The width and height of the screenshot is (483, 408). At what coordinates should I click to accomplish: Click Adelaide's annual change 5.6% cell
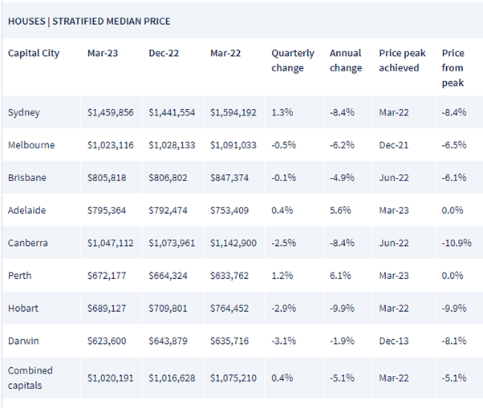click(x=340, y=210)
